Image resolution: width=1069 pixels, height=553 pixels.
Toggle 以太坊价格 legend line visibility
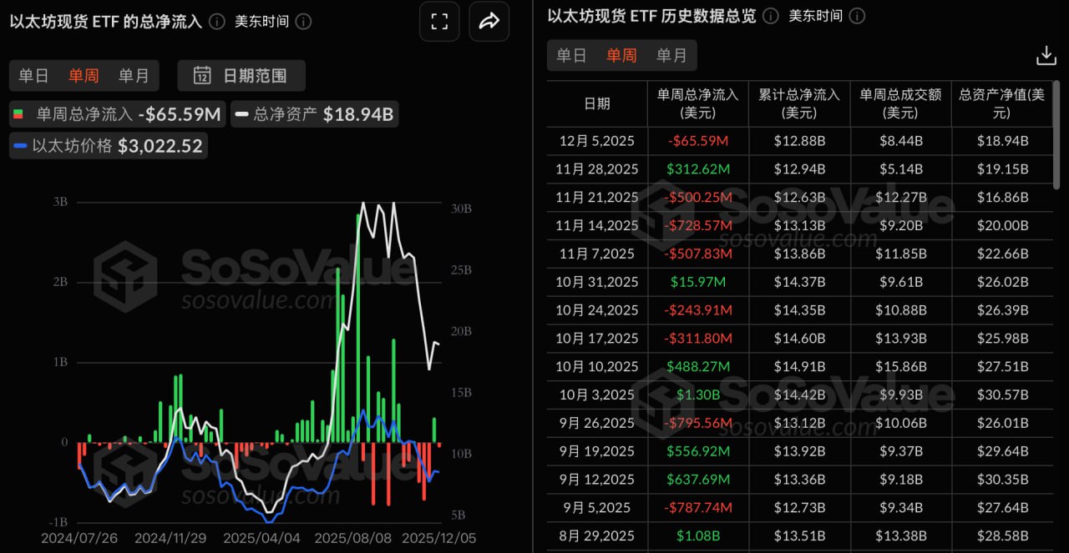click(x=109, y=146)
